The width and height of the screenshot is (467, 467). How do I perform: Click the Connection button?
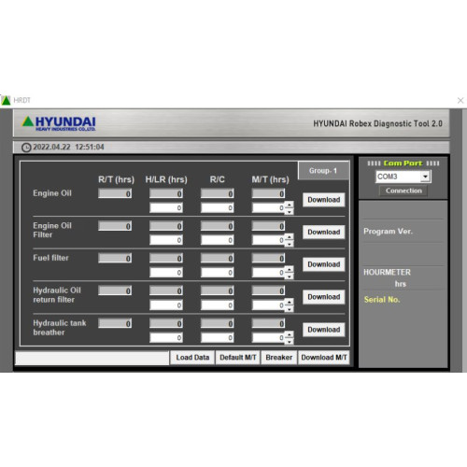tap(403, 191)
